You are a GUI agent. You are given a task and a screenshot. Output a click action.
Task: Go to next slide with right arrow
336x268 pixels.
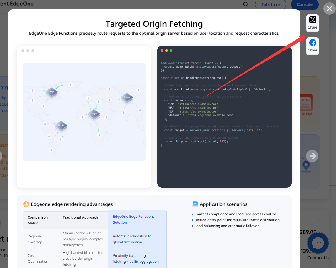point(312,156)
